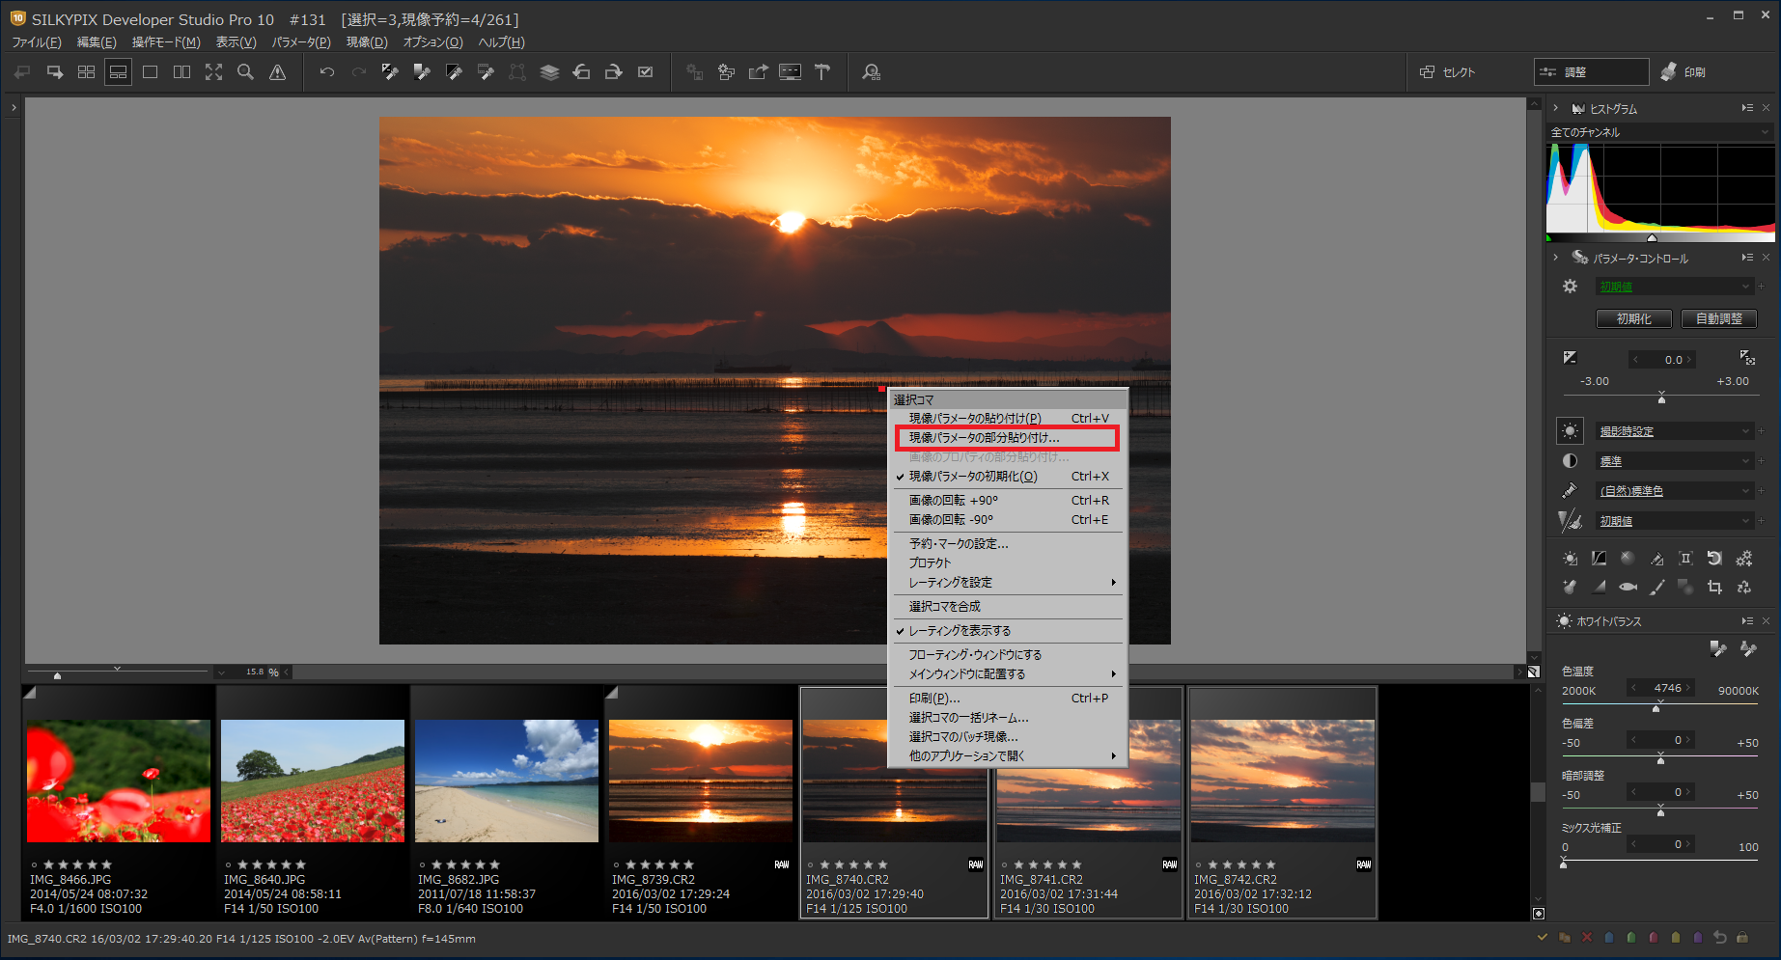Open the tone half-circle icon
The width and height of the screenshot is (1781, 960).
pyautogui.click(x=1571, y=461)
